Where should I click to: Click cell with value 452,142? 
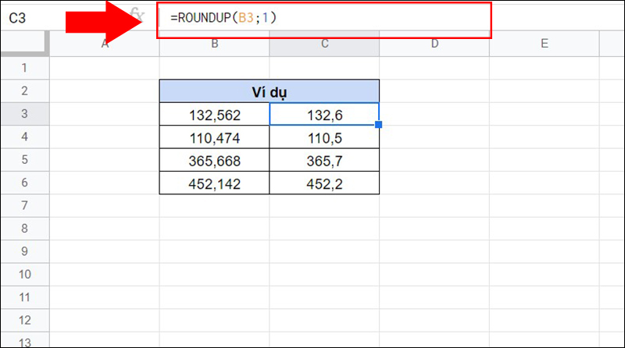click(214, 183)
